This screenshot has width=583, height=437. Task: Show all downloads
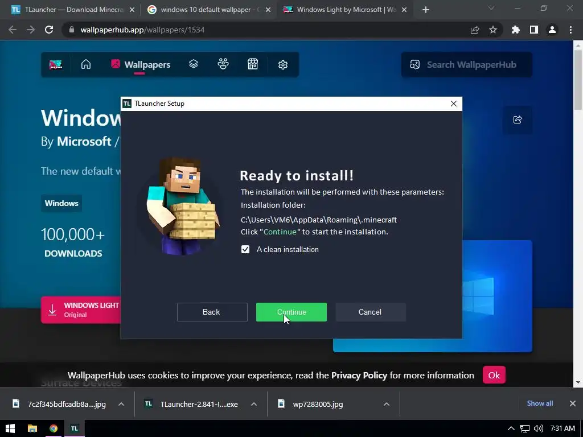pyautogui.click(x=540, y=403)
